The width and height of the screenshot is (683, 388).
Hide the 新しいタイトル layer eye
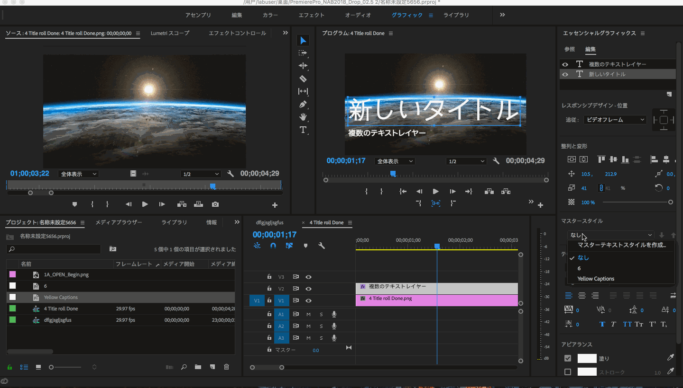click(x=565, y=74)
